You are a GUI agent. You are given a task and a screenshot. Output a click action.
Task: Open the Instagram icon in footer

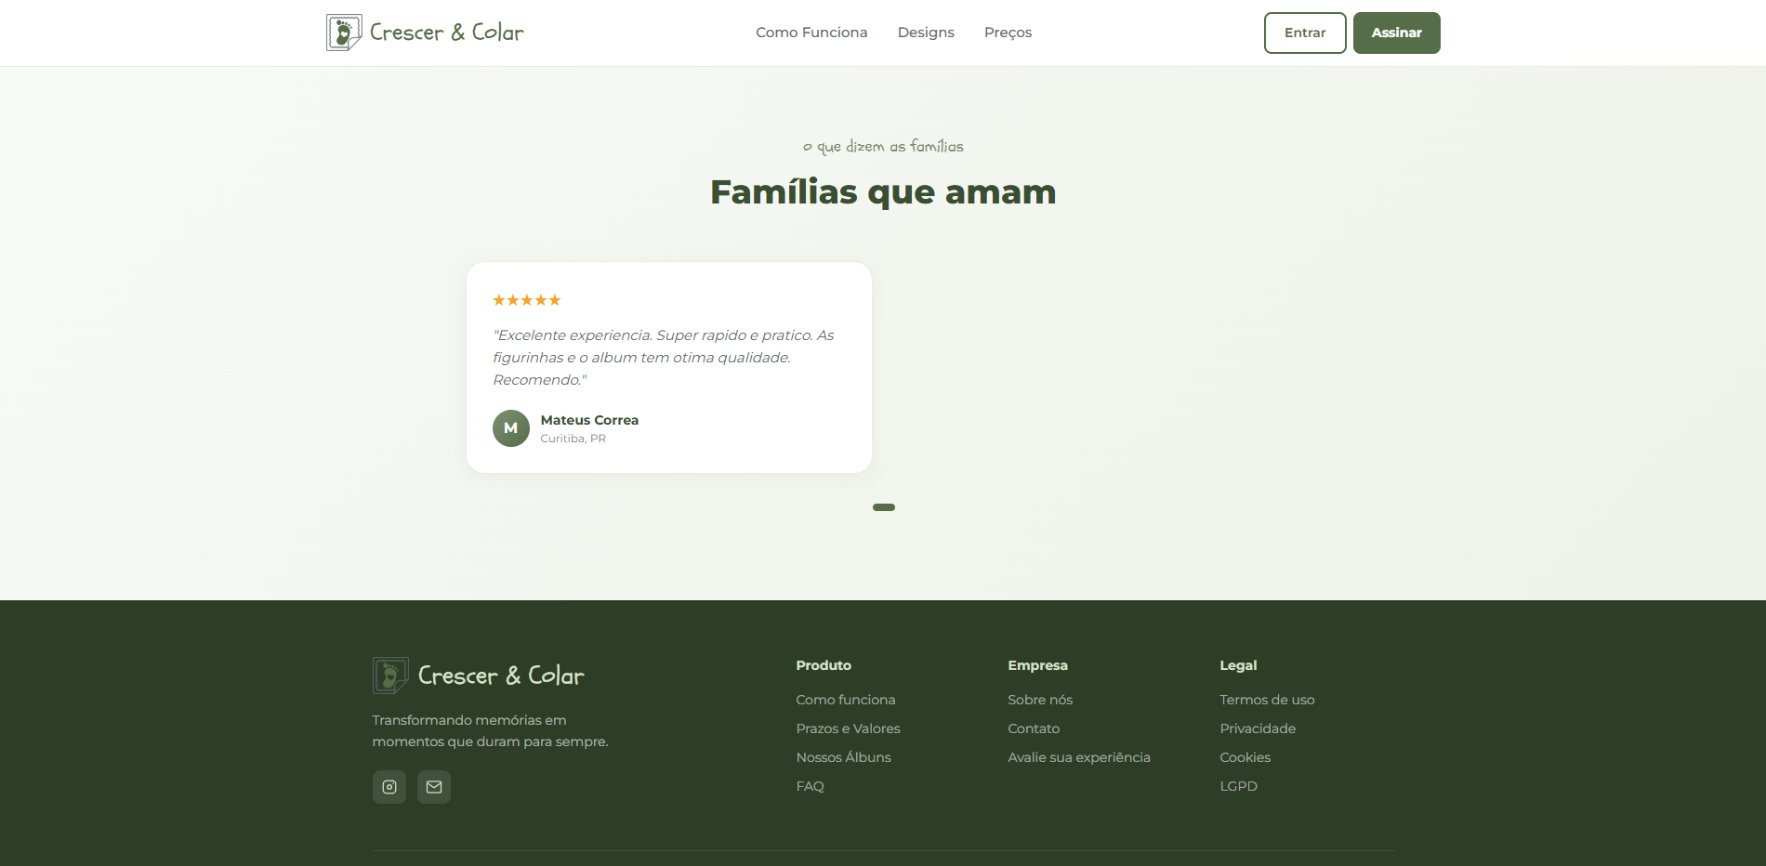click(389, 787)
